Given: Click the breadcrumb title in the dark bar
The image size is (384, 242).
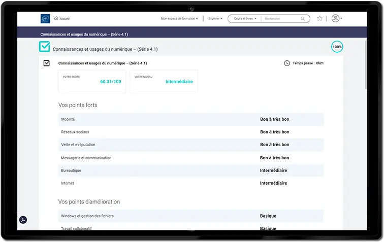Looking at the screenshot, I should [x=83, y=34].
